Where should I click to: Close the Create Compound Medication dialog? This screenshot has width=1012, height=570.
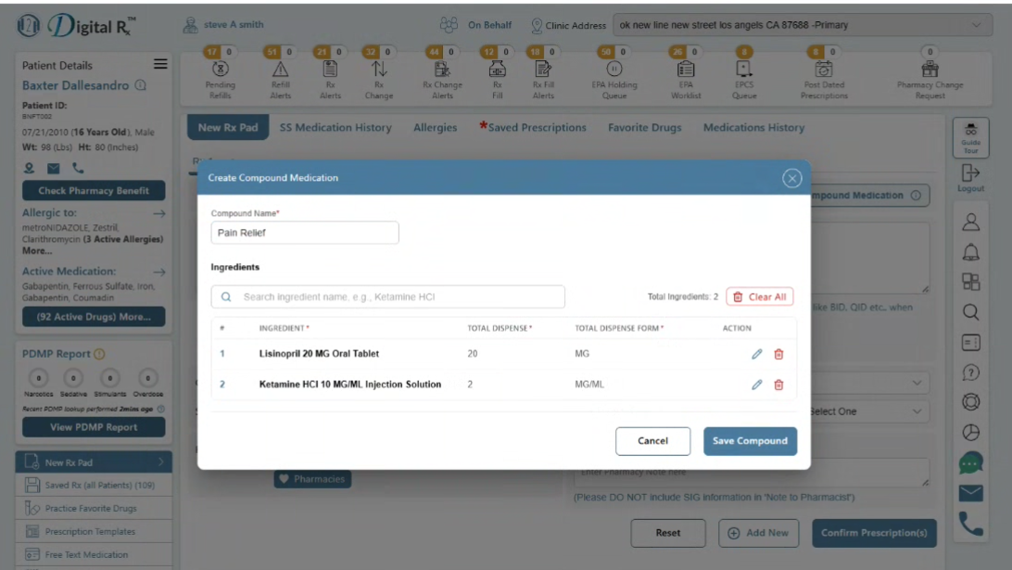[x=792, y=178]
